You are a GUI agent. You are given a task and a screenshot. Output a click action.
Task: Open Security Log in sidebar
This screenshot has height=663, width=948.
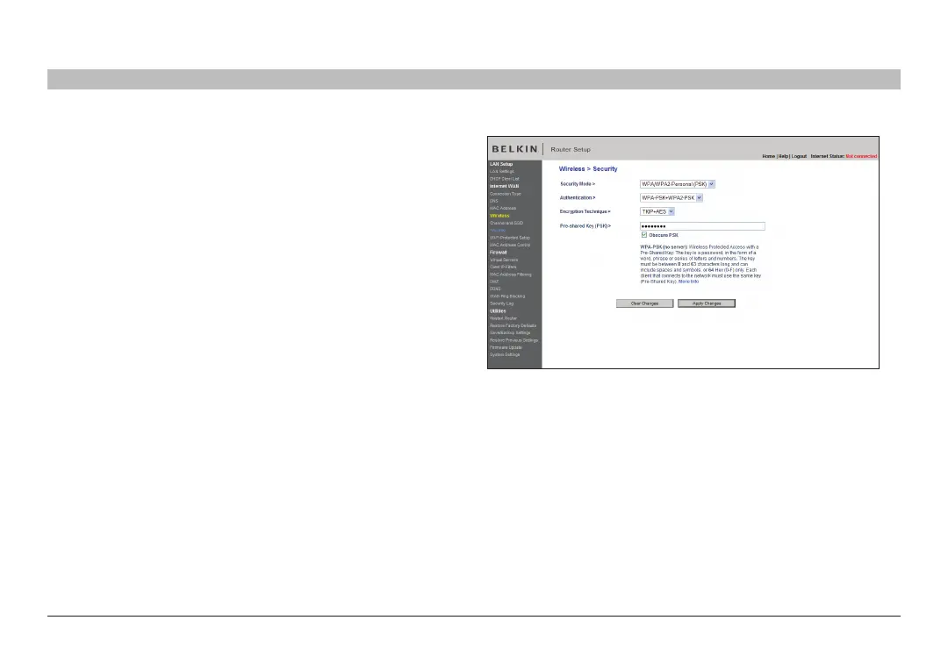coord(501,303)
